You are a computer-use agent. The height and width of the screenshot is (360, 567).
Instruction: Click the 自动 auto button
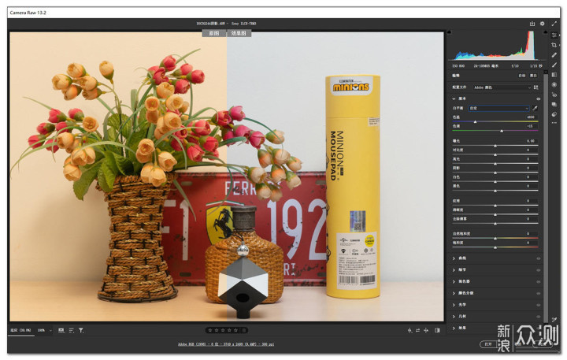point(522,76)
